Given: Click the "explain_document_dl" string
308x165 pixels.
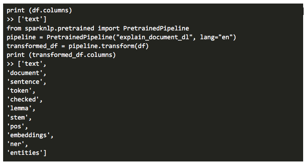Looking at the screenshot, I should click(154, 37).
